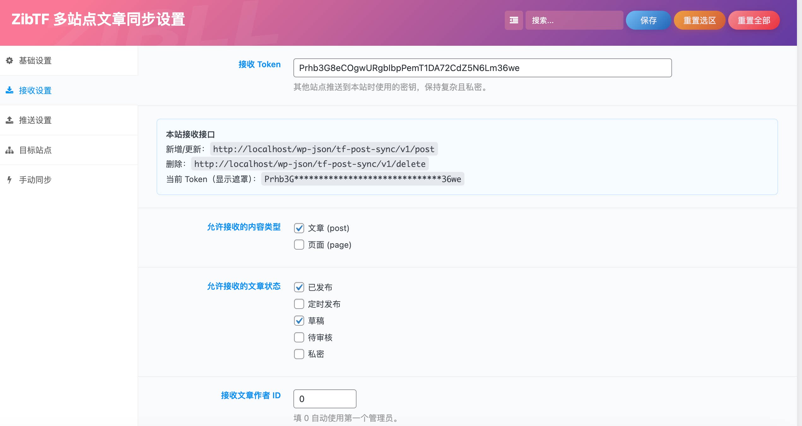Open the 基础设置 settings section
Image resolution: width=802 pixels, height=426 pixels.
(35, 61)
